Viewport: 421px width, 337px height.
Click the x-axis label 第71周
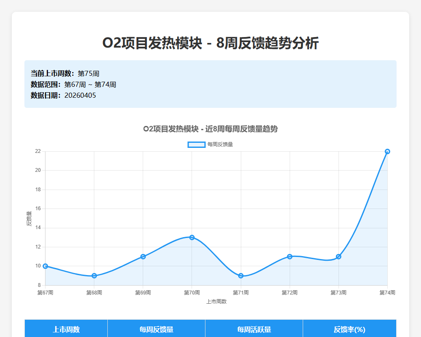click(x=241, y=293)
